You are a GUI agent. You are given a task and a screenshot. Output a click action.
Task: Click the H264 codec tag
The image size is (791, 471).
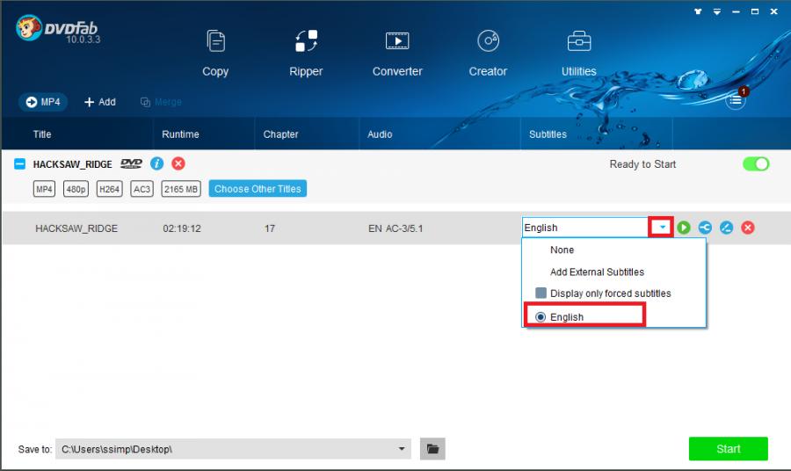[x=110, y=189]
